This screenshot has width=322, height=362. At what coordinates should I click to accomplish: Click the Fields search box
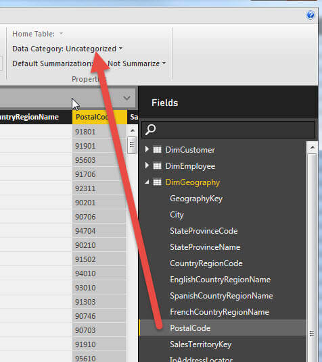click(228, 129)
